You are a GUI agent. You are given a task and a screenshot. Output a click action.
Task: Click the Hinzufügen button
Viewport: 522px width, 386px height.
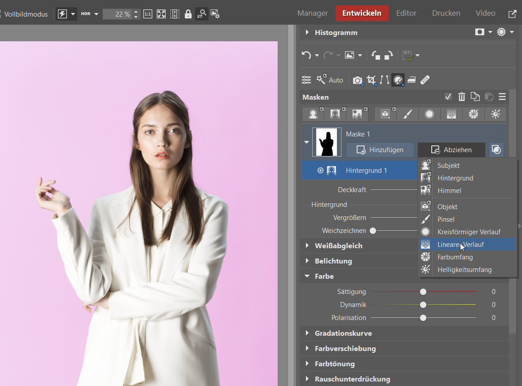pos(380,150)
